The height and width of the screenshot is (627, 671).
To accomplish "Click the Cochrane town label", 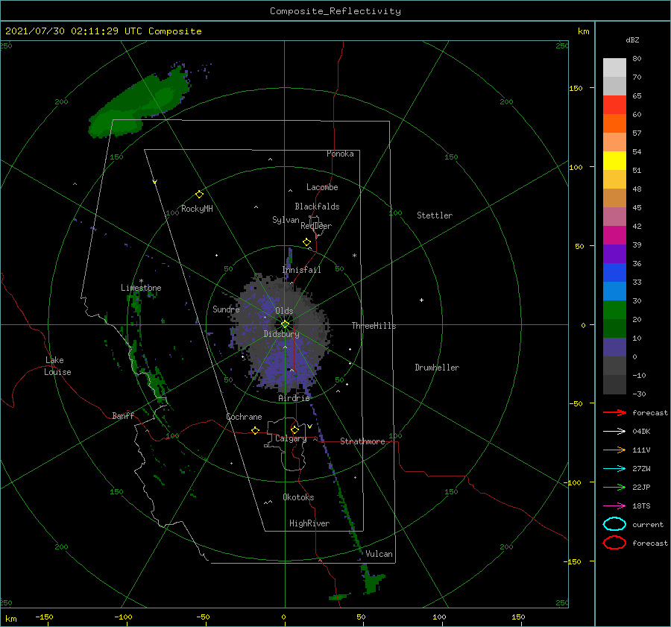I will click(x=244, y=417).
